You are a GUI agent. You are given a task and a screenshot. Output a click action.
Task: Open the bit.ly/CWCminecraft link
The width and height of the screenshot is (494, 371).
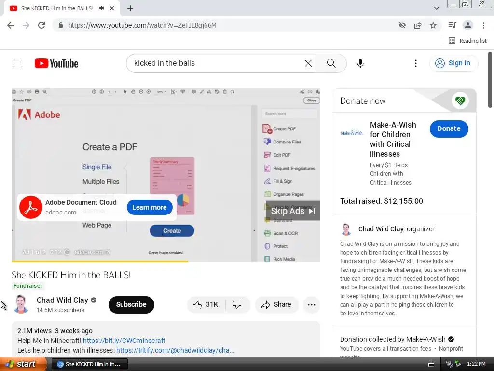[124, 341]
